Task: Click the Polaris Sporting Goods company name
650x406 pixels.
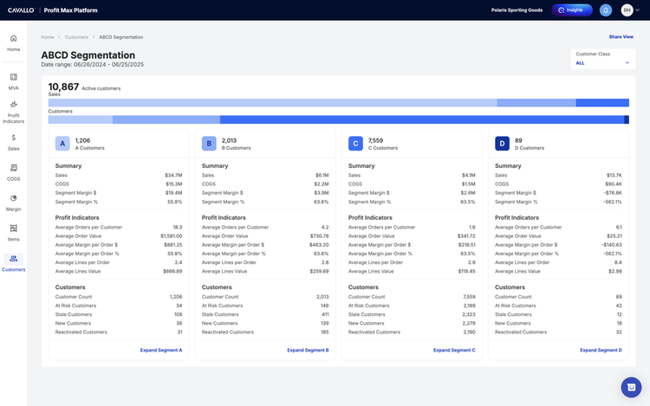Action: [517, 10]
